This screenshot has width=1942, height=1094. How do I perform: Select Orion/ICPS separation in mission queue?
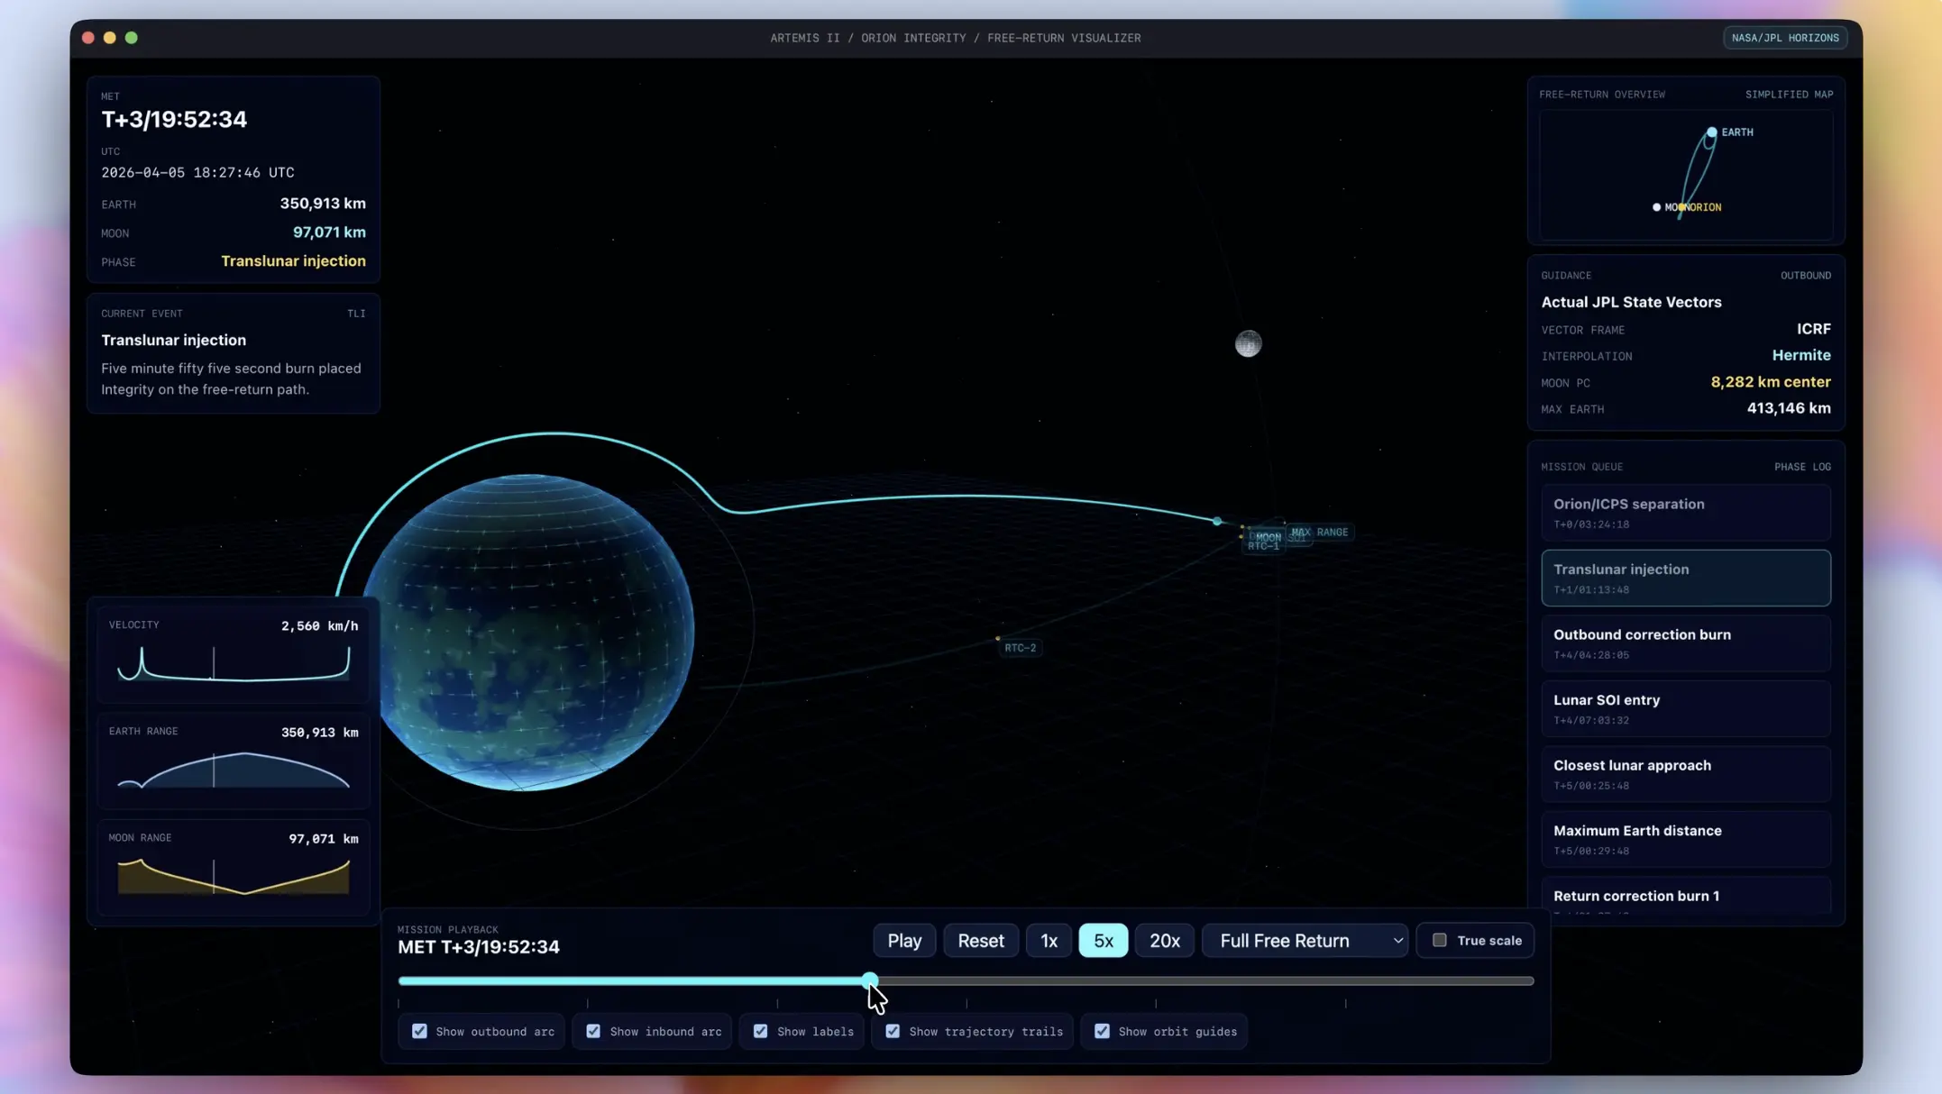pyautogui.click(x=1686, y=513)
